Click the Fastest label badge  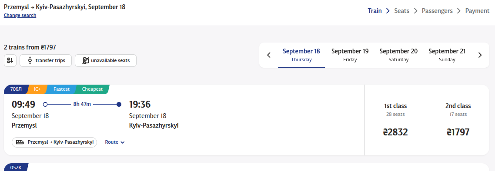[x=61, y=89]
